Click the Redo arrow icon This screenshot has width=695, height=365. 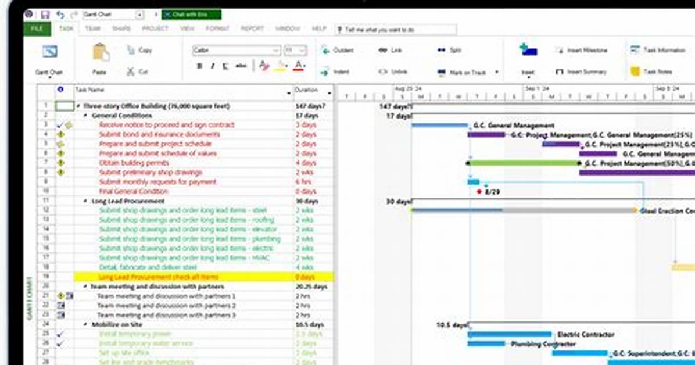[x=74, y=15]
